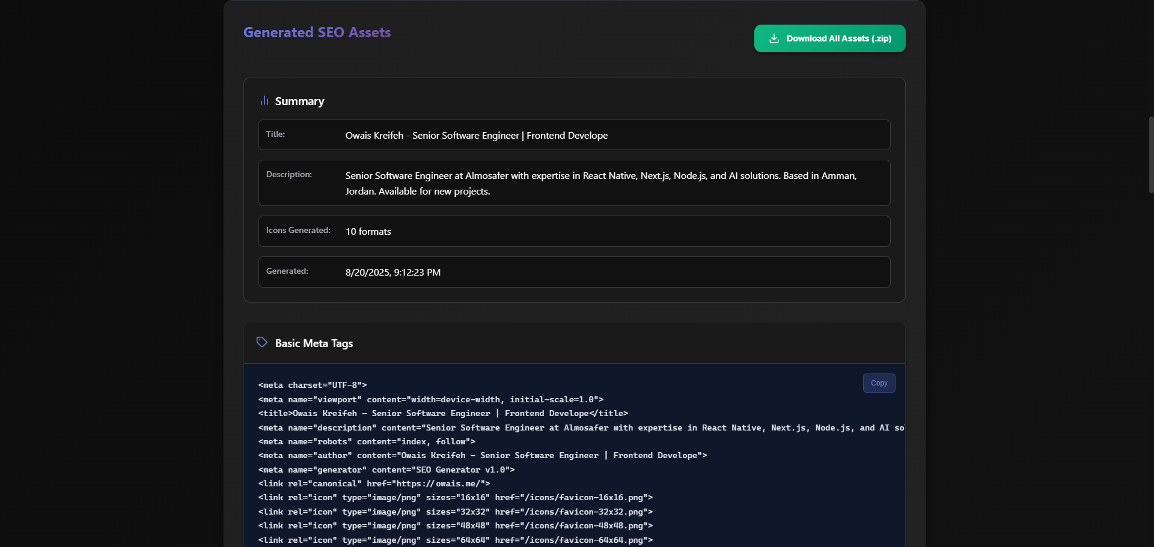The image size is (1154, 547).
Task: Select the Icons Generated field showing 10 formats
Action: coord(573,231)
